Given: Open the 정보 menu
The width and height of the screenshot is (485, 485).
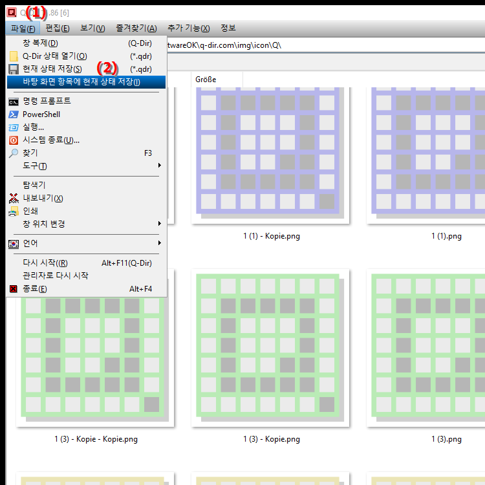Looking at the screenshot, I should 228,28.
